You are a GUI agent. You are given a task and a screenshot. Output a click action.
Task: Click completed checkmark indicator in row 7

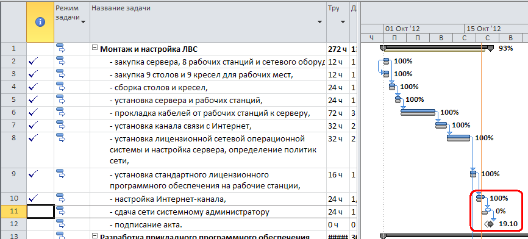point(34,125)
